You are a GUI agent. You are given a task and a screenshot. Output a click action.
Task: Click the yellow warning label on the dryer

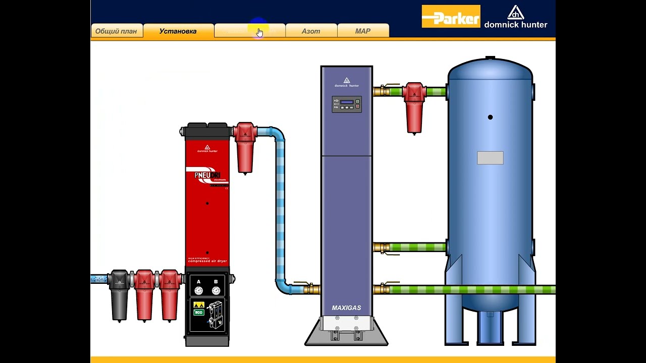click(x=199, y=305)
